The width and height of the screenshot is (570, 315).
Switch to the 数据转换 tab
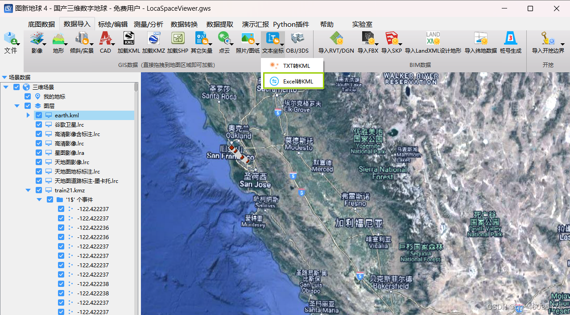pyautogui.click(x=184, y=24)
